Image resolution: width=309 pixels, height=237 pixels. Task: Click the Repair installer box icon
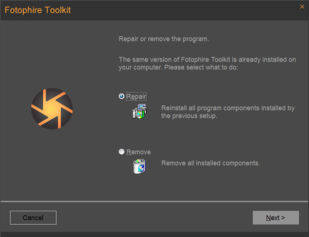pyautogui.click(x=140, y=112)
